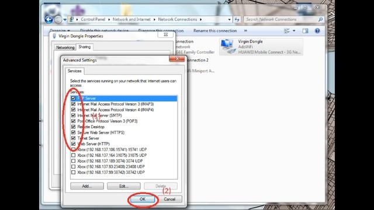Expand arrow after Network and Internet breadcrumb
The image size is (374, 210).
154,19
